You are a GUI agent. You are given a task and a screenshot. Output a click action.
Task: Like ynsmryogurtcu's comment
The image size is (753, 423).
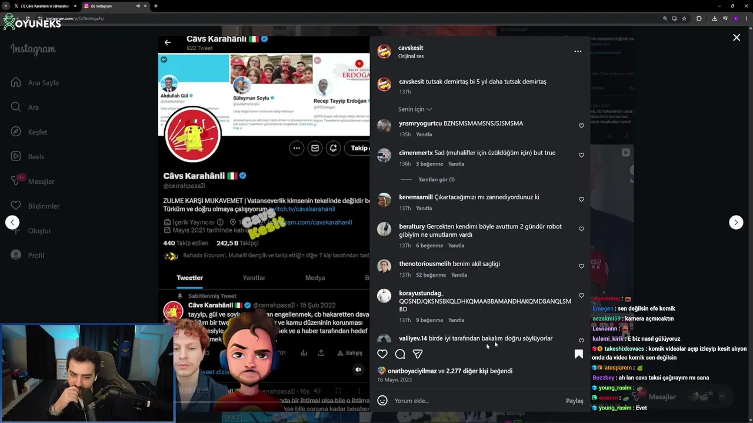[581, 126]
